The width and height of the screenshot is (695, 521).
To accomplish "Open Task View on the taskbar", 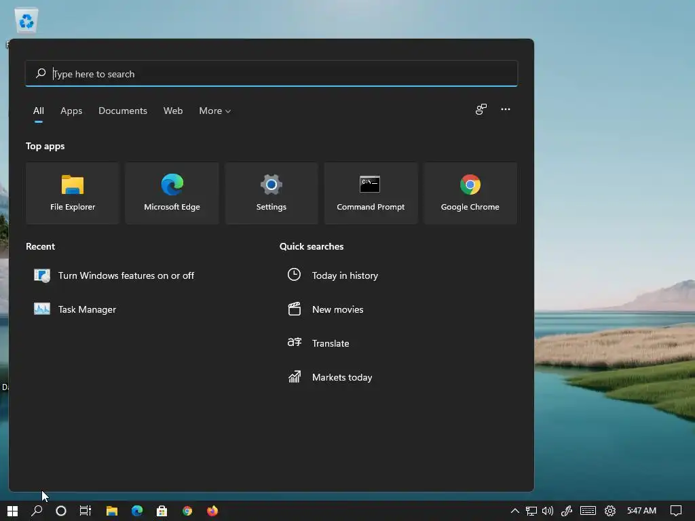I will tap(85, 511).
